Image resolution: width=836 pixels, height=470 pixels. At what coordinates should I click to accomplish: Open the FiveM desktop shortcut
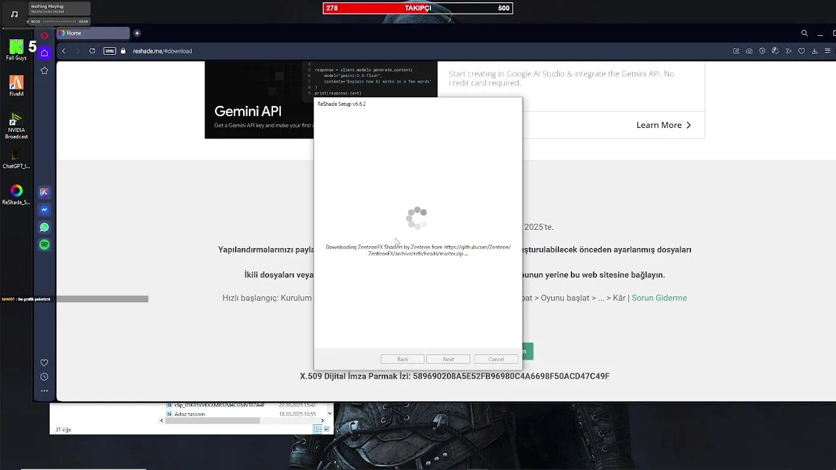click(16, 86)
